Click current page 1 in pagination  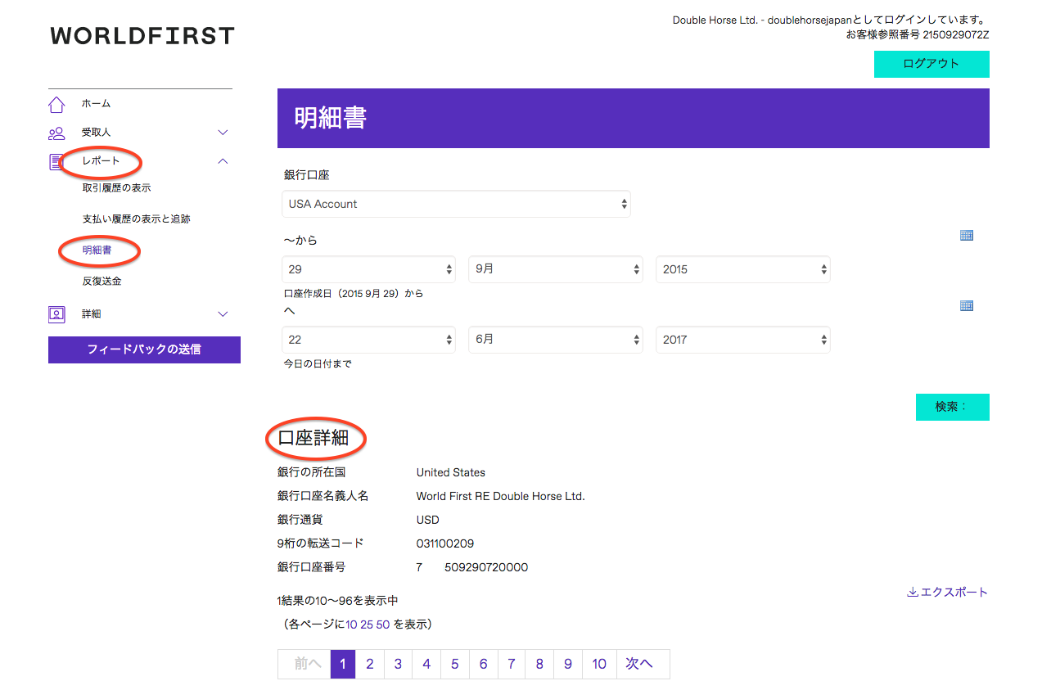point(343,664)
